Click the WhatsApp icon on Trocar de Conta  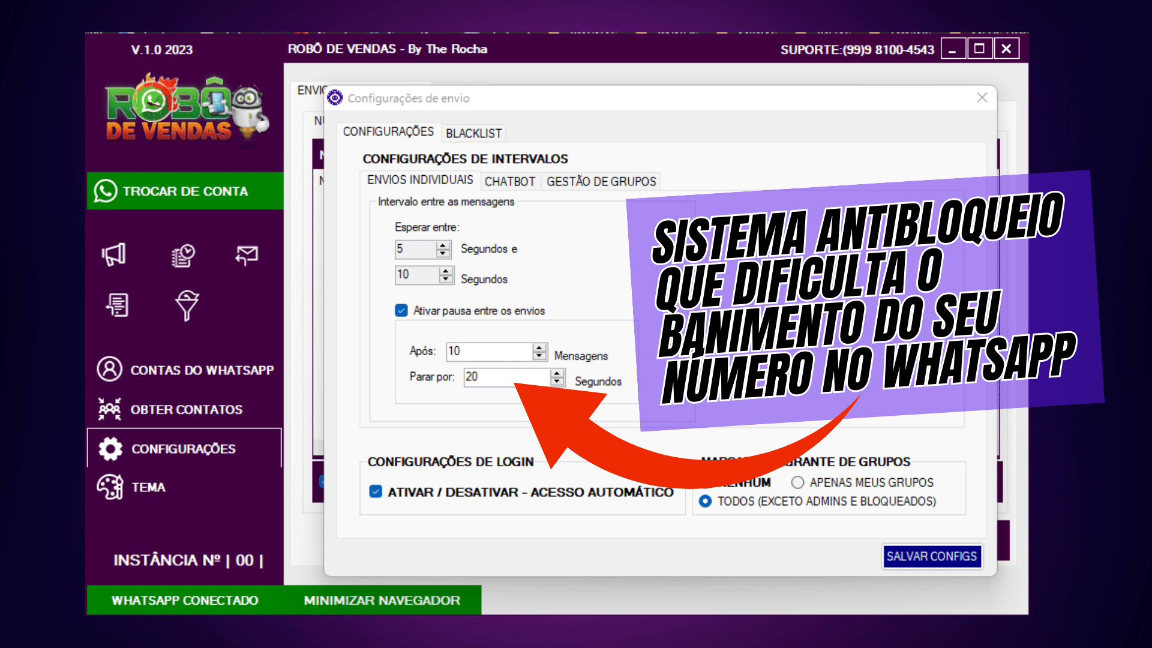[105, 191]
